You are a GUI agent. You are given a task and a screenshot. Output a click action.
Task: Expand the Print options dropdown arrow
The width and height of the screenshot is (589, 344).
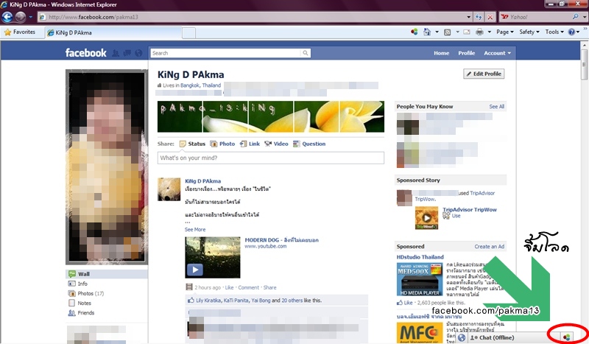[489, 32]
